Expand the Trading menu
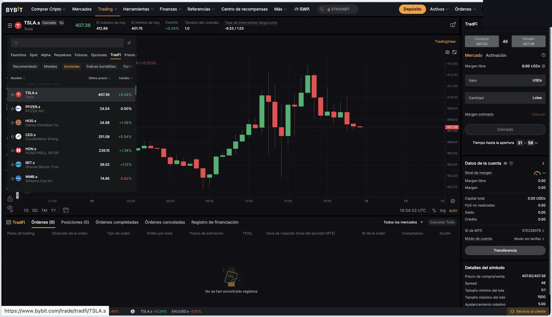 coord(107,9)
